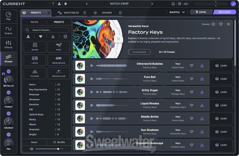Click the Reset filters button

(34, 142)
